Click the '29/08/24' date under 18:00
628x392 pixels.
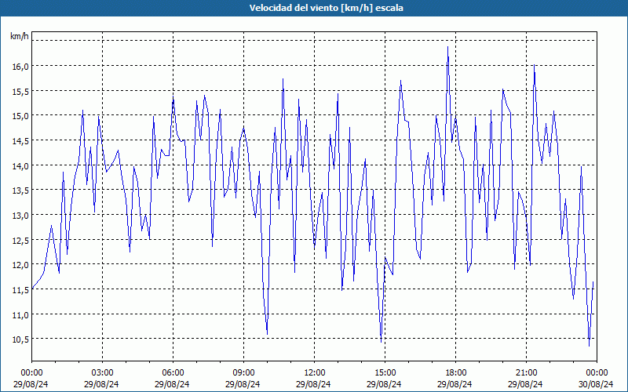(x=455, y=384)
